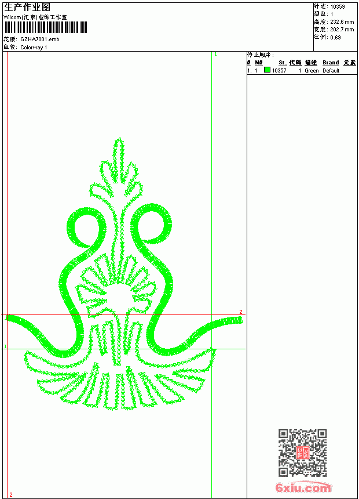
Task: Click the St. column header
Action: [283, 63]
